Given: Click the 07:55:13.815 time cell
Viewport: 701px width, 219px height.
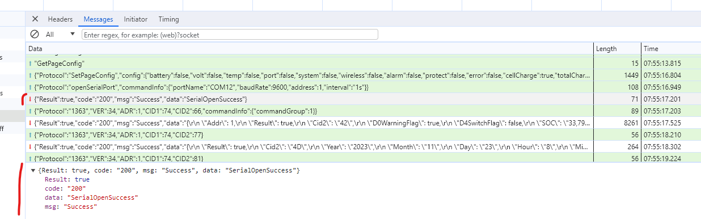Looking at the screenshot, I should pyautogui.click(x=671, y=63).
